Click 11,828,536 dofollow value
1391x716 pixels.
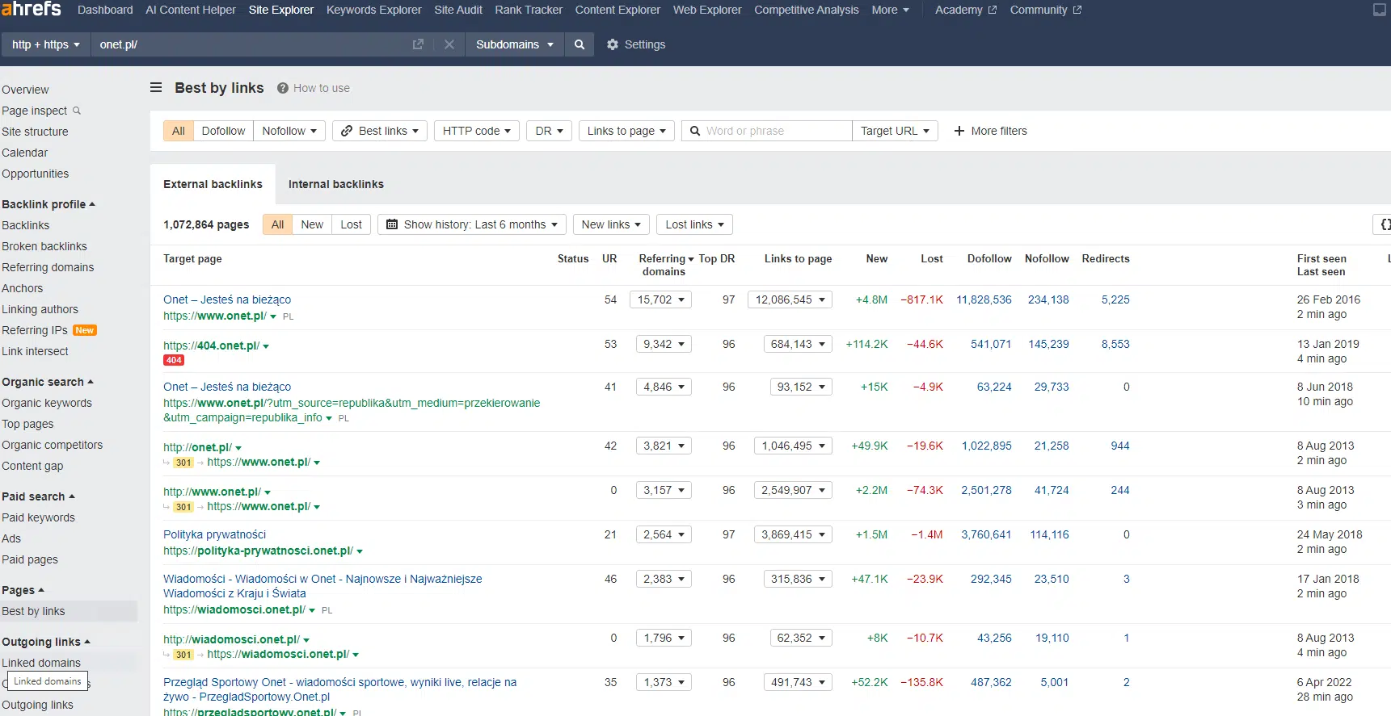(984, 299)
